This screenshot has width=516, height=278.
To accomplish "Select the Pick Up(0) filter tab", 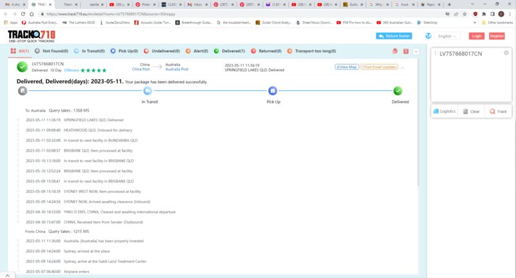I will click(x=124, y=51).
